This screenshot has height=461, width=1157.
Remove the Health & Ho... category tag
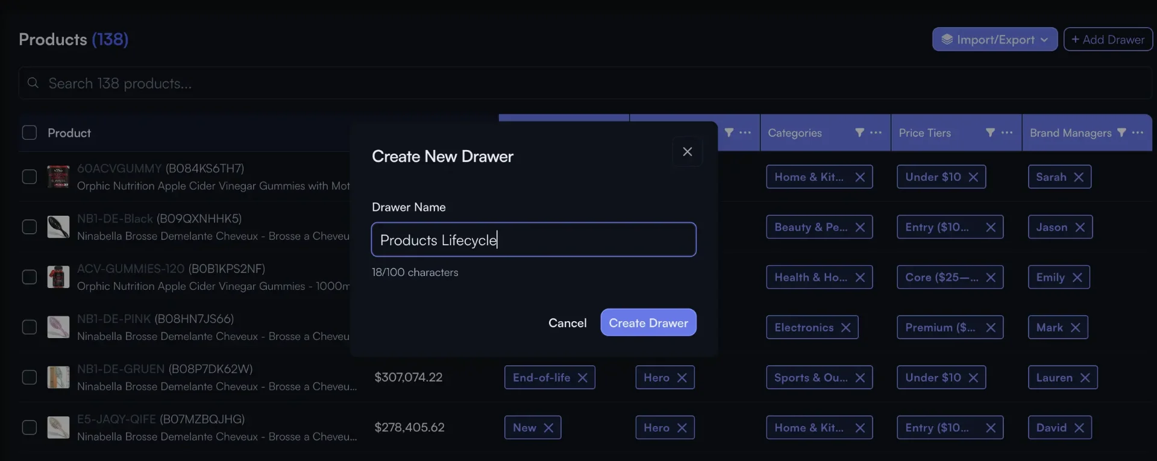[860, 277]
